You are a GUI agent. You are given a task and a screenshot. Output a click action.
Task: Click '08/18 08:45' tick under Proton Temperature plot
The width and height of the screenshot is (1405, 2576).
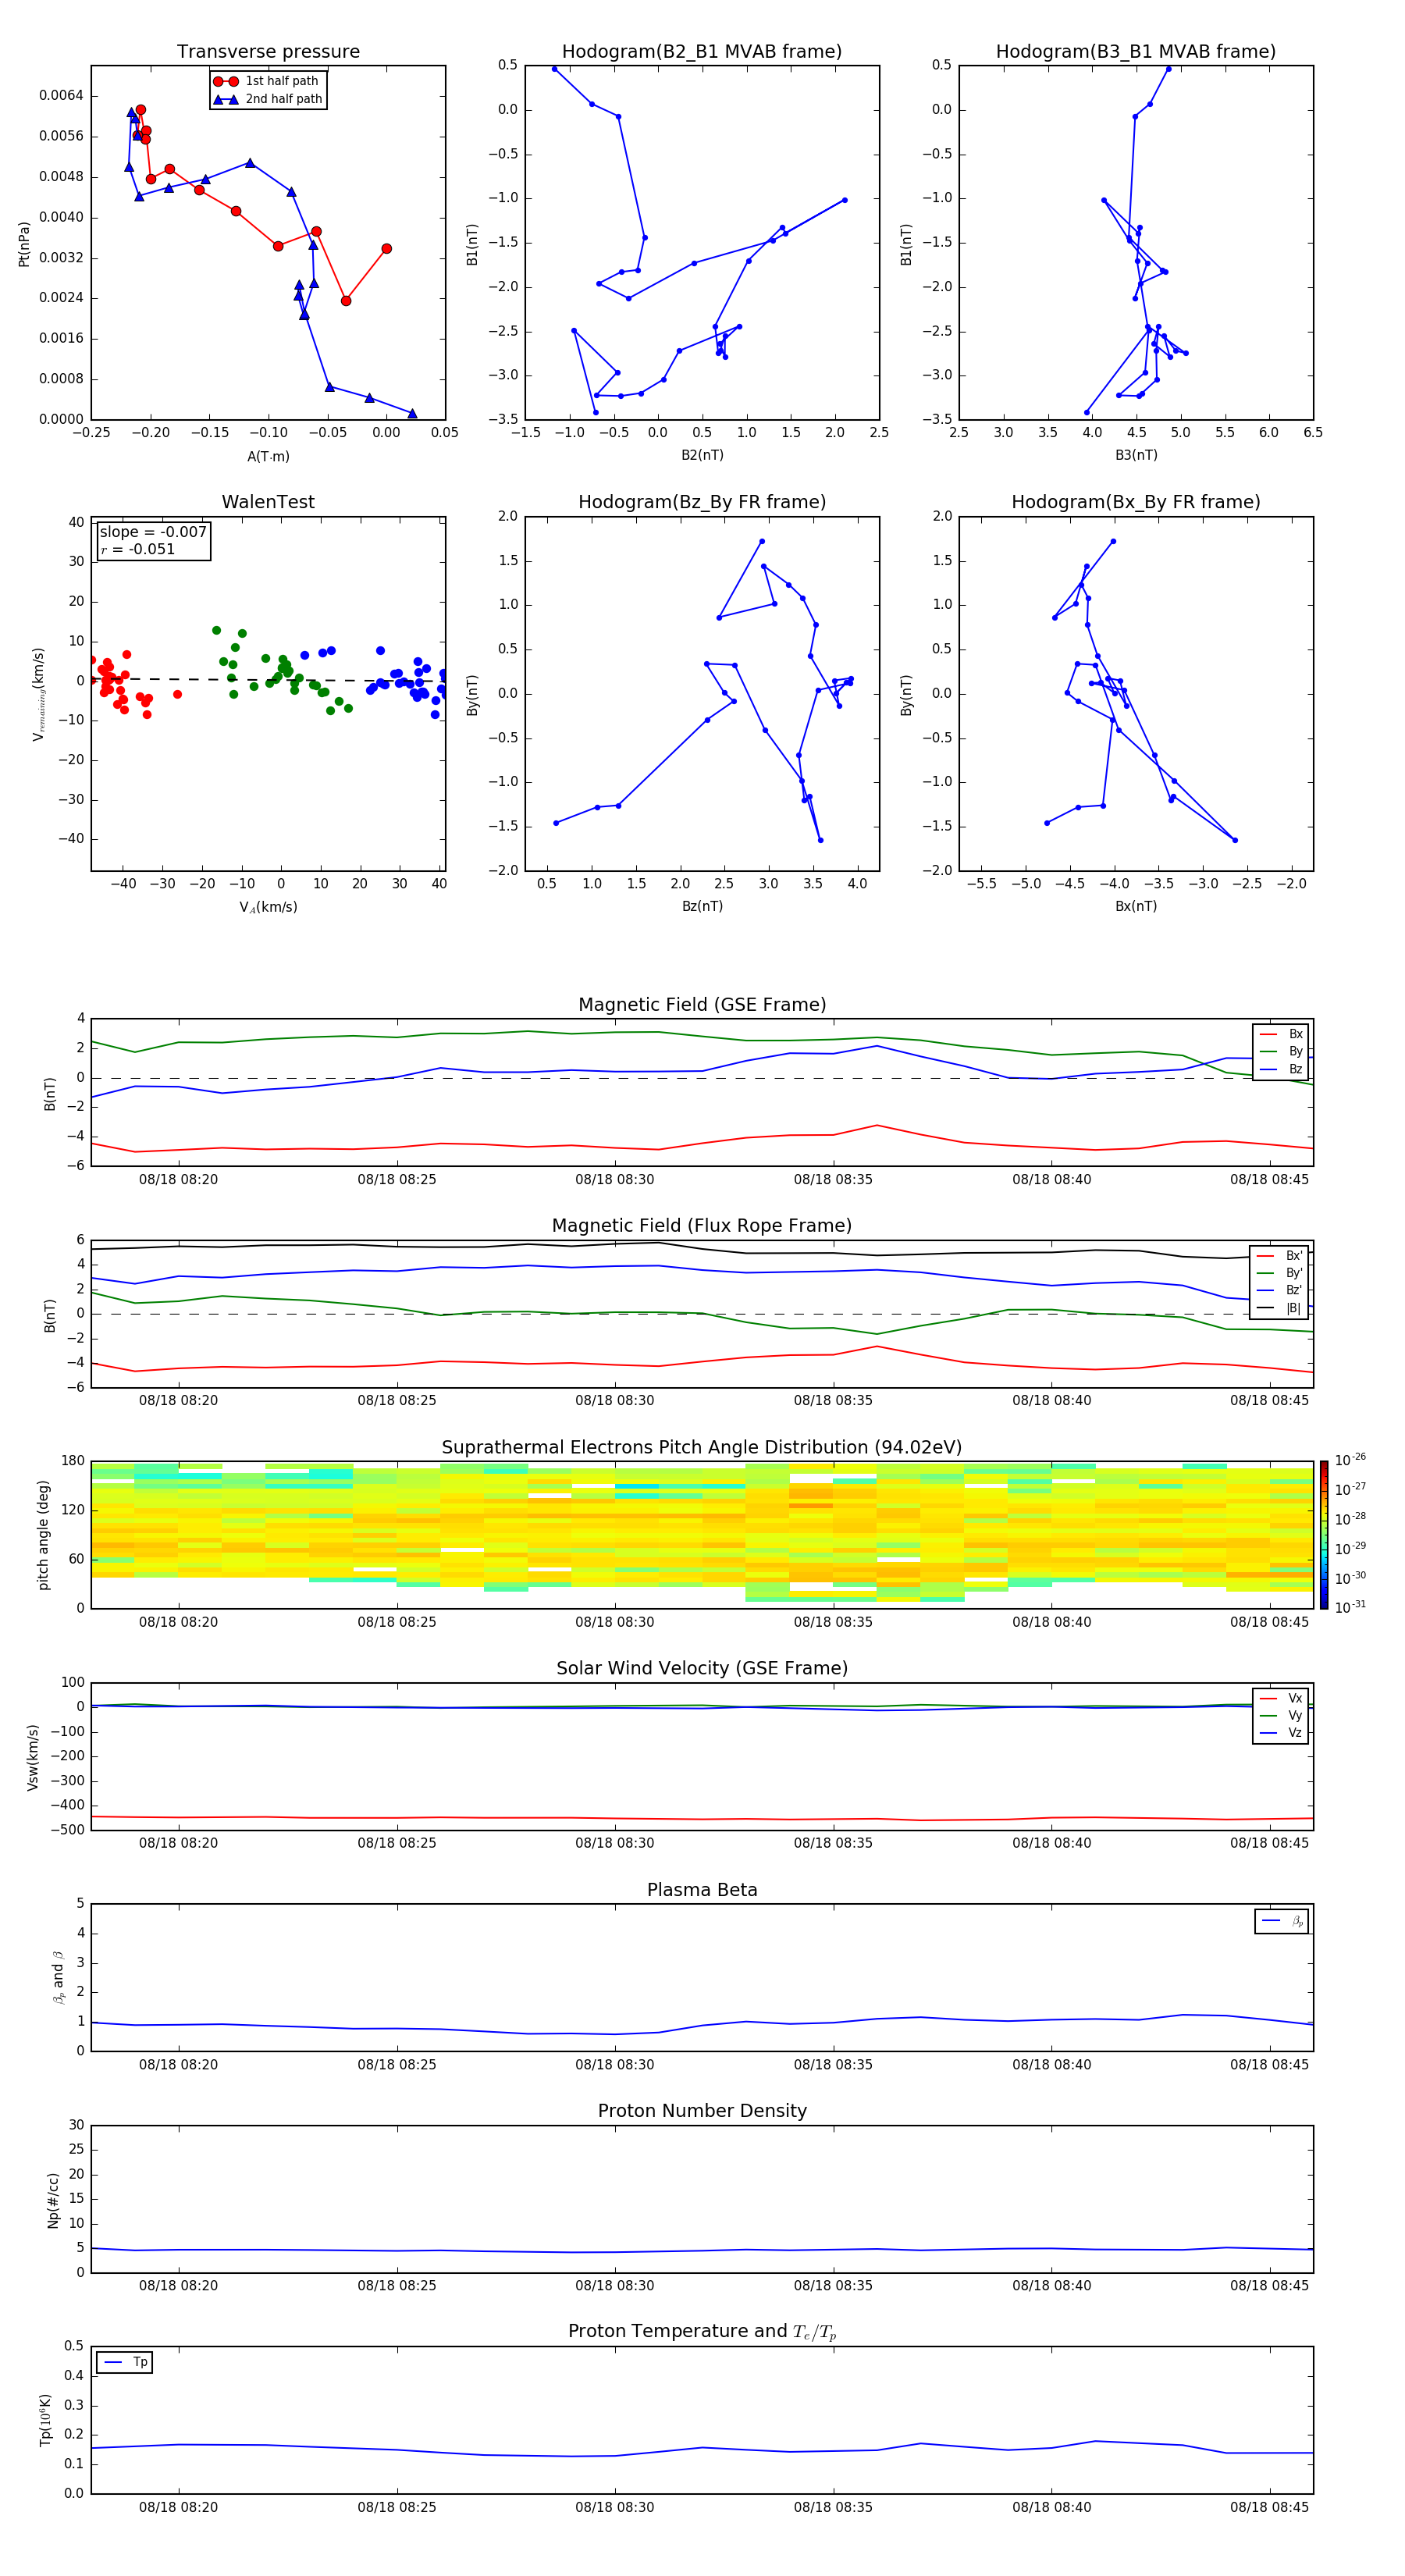1269,2507
